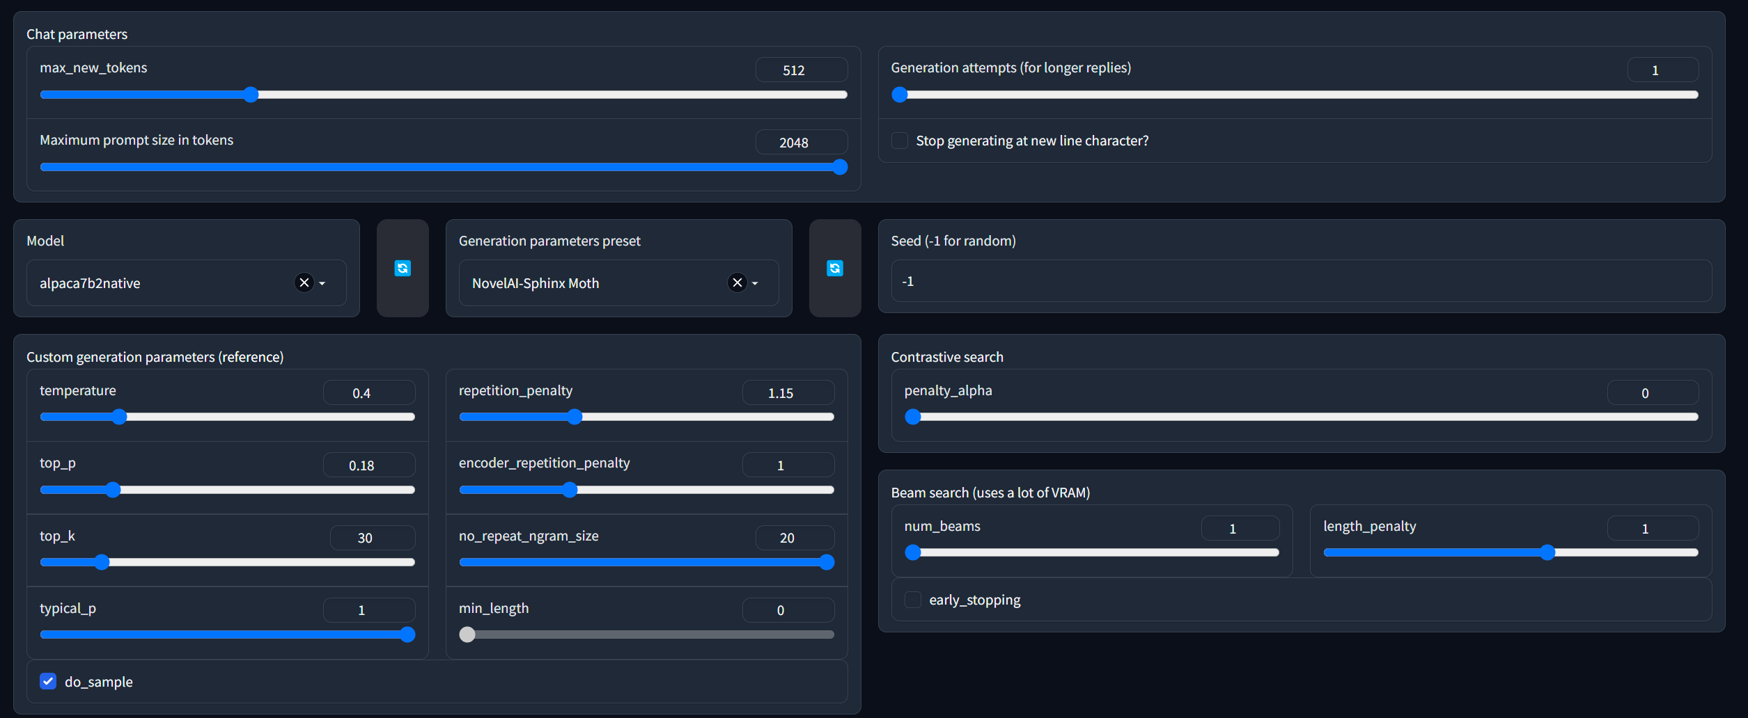The width and height of the screenshot is (1748, 718).
Task: Select the top_p value field
Action: [368, 465]
